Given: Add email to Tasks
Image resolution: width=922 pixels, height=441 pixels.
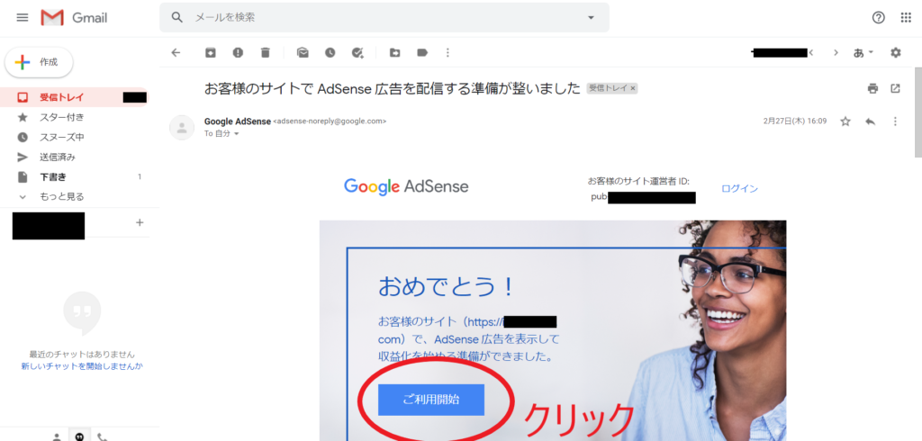Looking at the screenshot, I should [x=358, y=53].
